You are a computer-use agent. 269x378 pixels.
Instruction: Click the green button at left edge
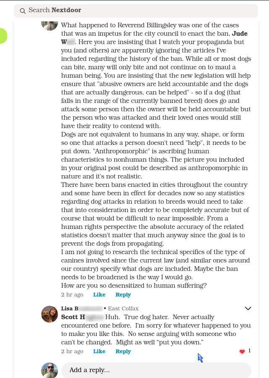coord(3,36)
